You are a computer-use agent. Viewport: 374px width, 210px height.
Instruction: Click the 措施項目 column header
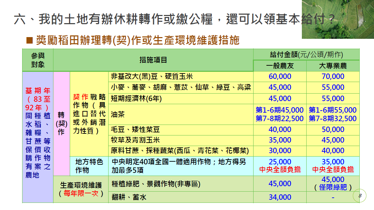click(153, 60)
